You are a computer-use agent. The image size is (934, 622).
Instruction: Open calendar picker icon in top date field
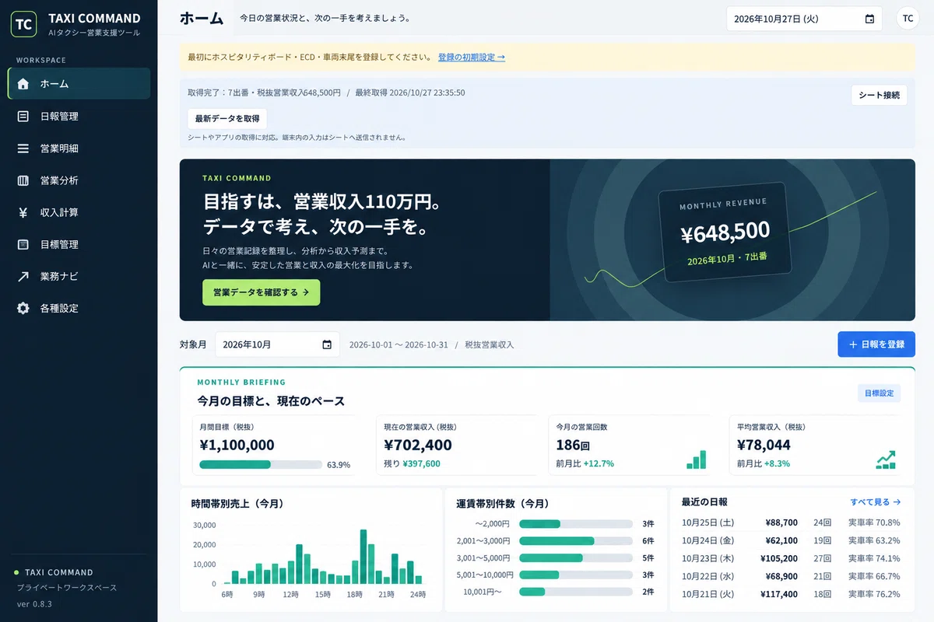point(869,19)
